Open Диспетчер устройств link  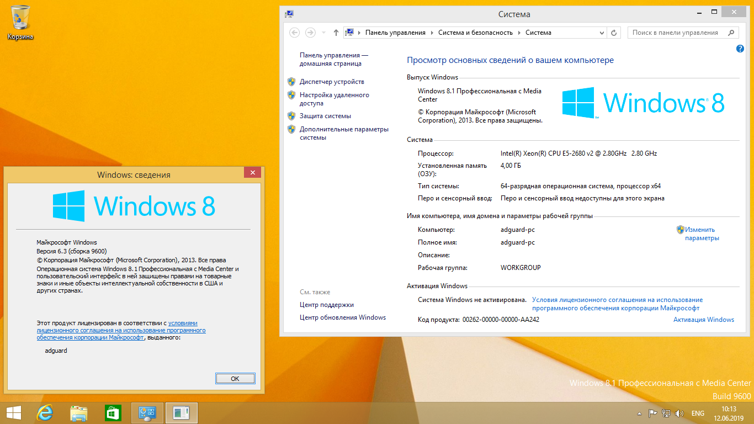[332, 82]
